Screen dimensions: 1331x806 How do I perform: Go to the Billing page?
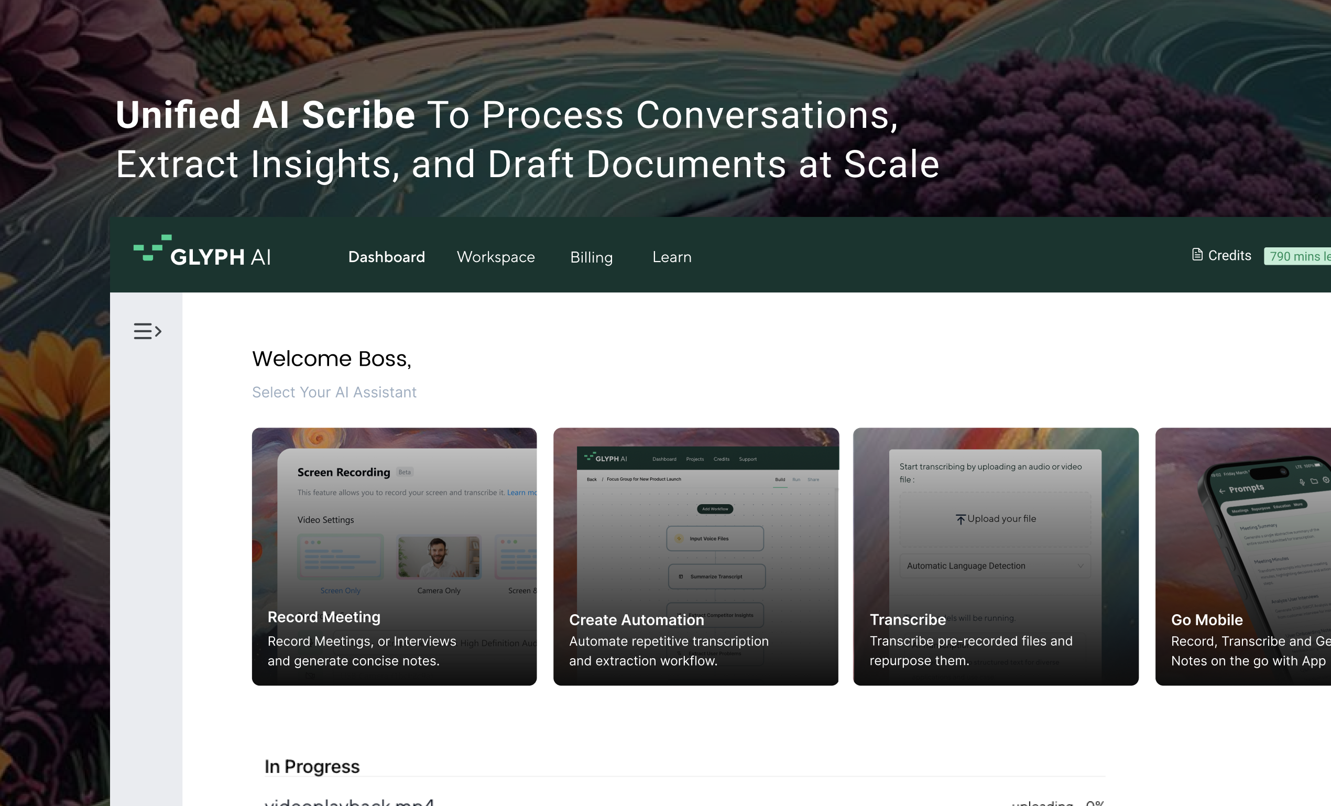591,257
